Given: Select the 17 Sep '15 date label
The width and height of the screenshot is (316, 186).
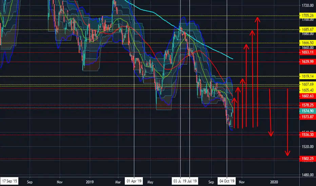Looking at the screenshot, I should (9, 181).
